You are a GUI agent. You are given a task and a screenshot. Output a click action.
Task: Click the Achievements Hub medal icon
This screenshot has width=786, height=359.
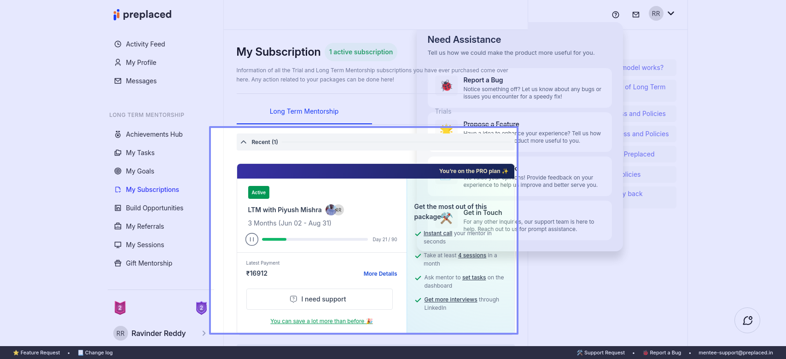(118, 134)
